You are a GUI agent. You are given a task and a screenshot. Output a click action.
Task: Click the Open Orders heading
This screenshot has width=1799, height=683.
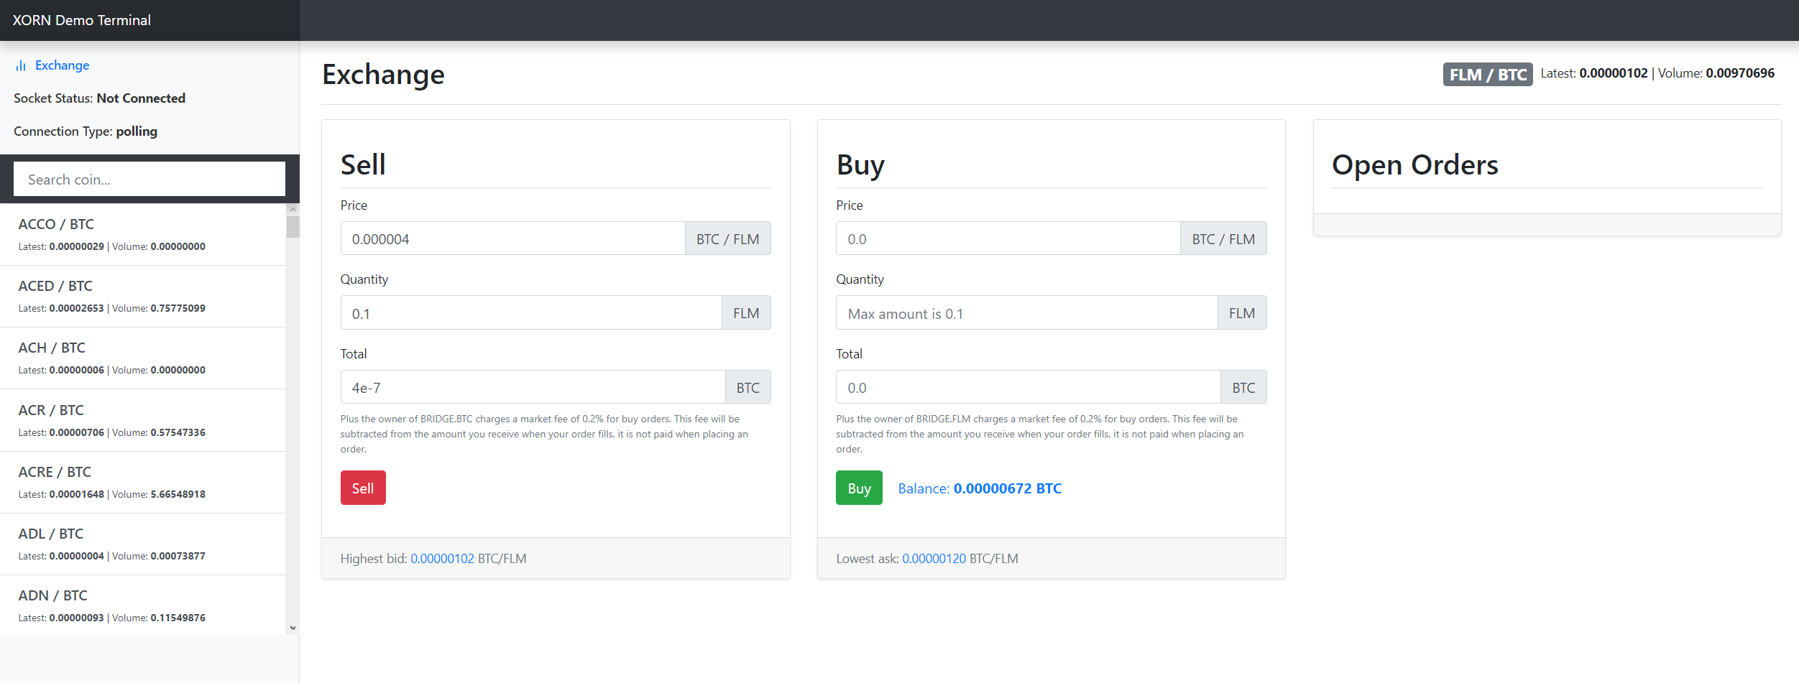click(1414, 164)
